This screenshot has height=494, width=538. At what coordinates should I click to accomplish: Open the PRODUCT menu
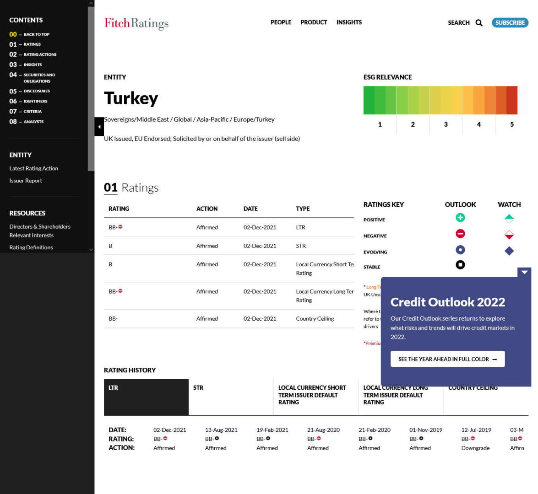coord(314,22)
